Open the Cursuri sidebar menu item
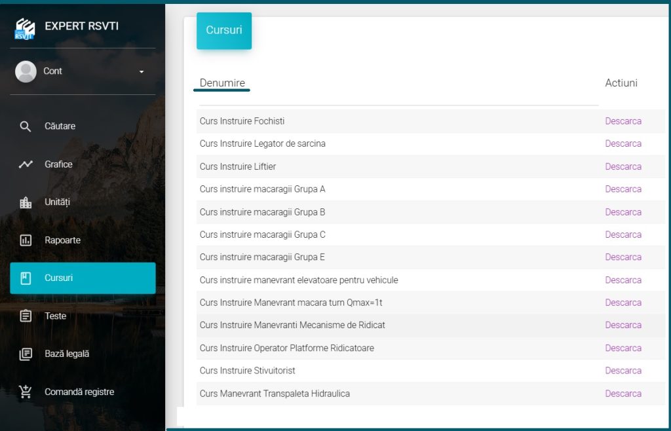 click(x=83, y=278)
